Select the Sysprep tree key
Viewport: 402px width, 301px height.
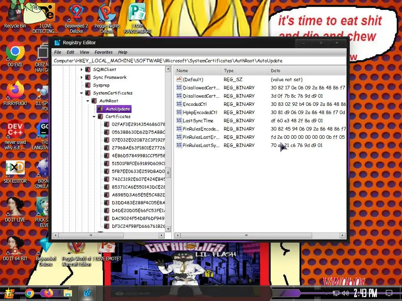(x=101, y=85)
